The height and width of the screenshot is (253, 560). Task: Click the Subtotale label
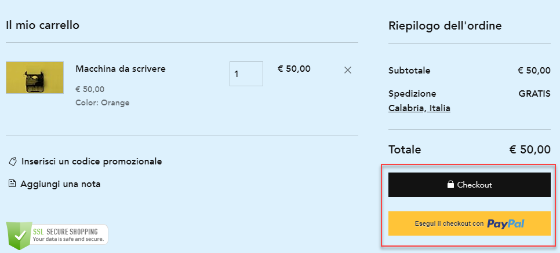[409, 71]
